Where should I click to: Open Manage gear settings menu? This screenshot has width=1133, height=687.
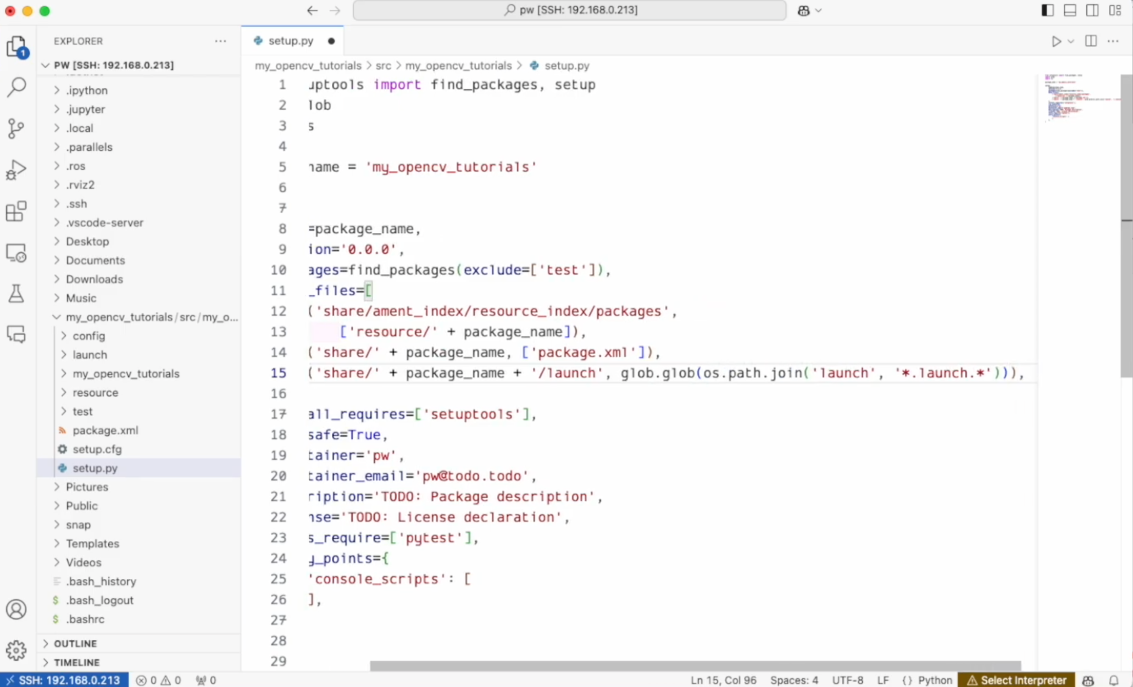(16, 650)
